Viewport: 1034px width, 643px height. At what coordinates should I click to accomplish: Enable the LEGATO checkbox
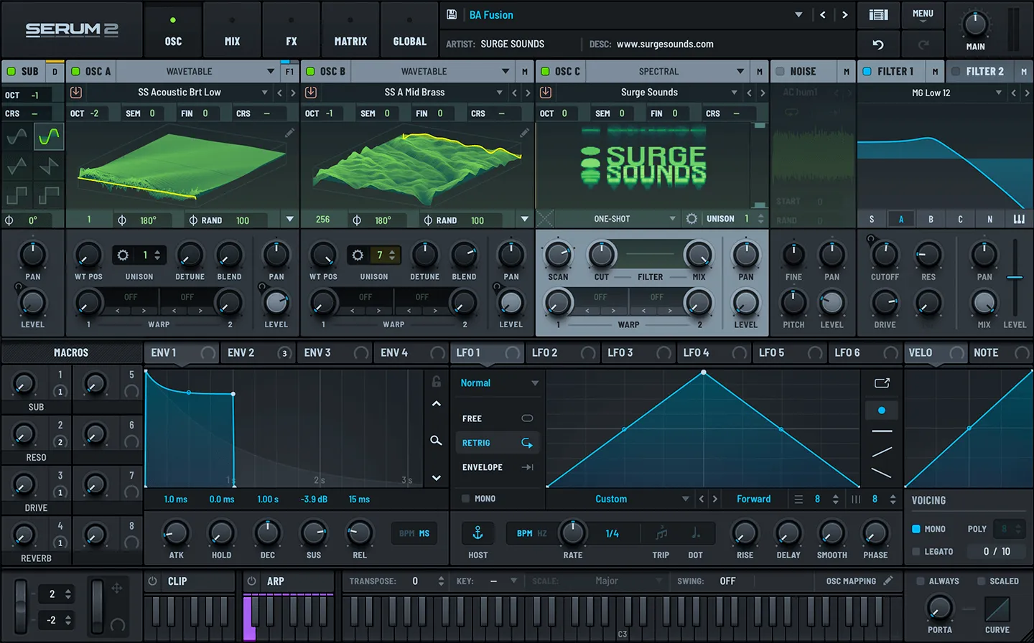(x=916, y=551)
